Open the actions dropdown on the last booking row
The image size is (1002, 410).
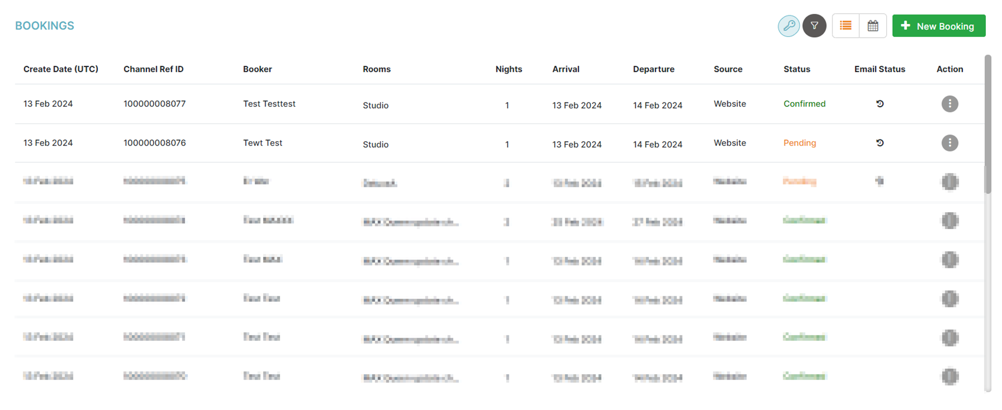point(950,377)
